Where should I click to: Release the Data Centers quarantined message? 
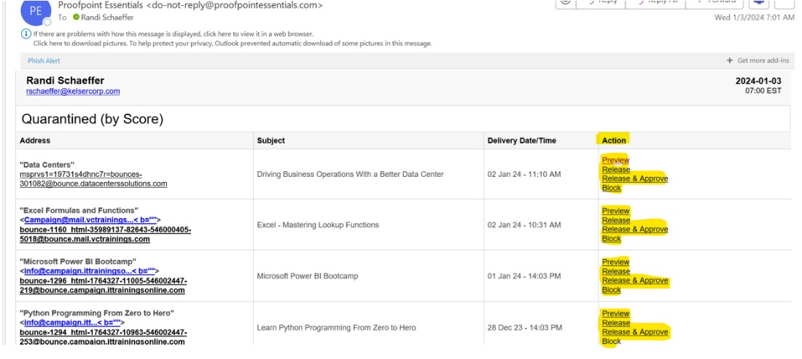click(x=616, y=170)
